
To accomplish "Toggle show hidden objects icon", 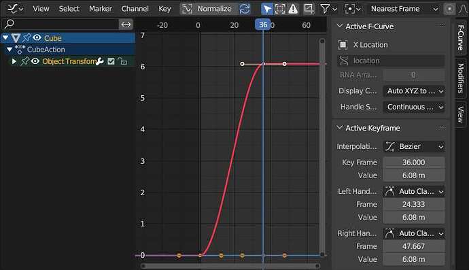I will (x=280, y=9).
